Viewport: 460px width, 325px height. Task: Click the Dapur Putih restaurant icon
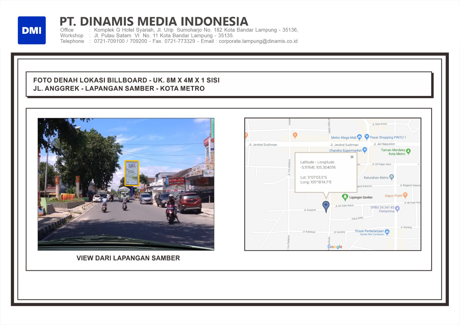405,195
